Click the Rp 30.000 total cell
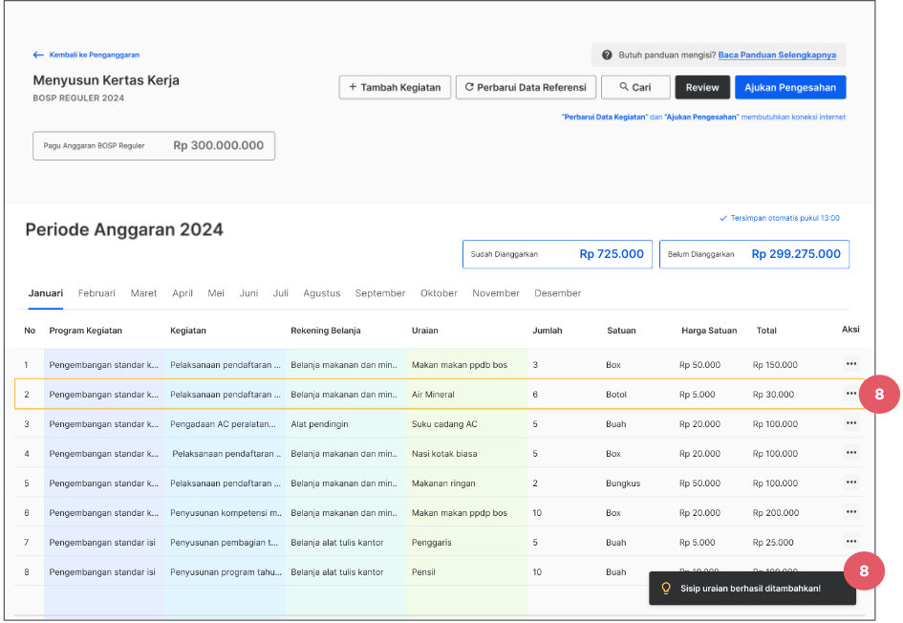The image size is (903, 623). (x=773, y=395)
